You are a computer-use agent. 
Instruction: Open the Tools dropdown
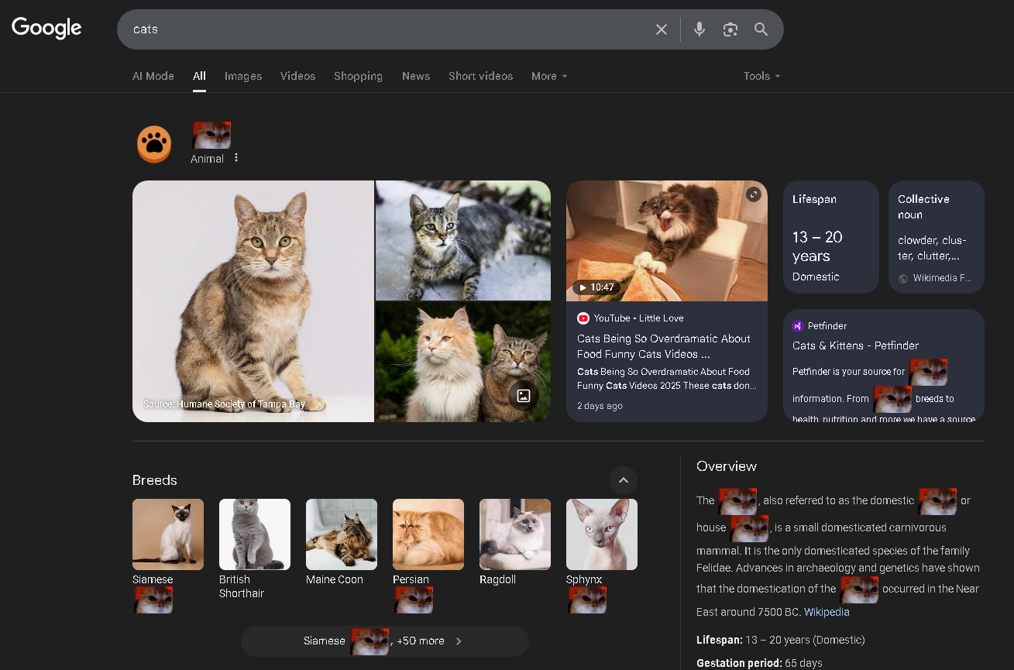coord(761,76)
